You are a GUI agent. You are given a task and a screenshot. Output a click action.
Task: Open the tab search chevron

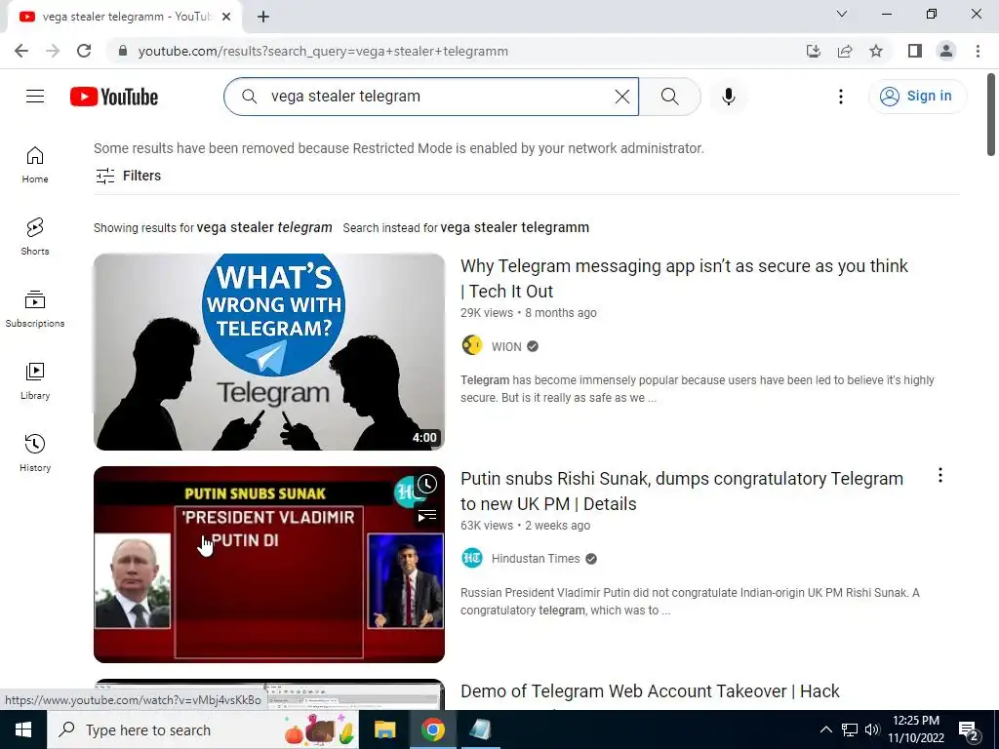(842, 14)
